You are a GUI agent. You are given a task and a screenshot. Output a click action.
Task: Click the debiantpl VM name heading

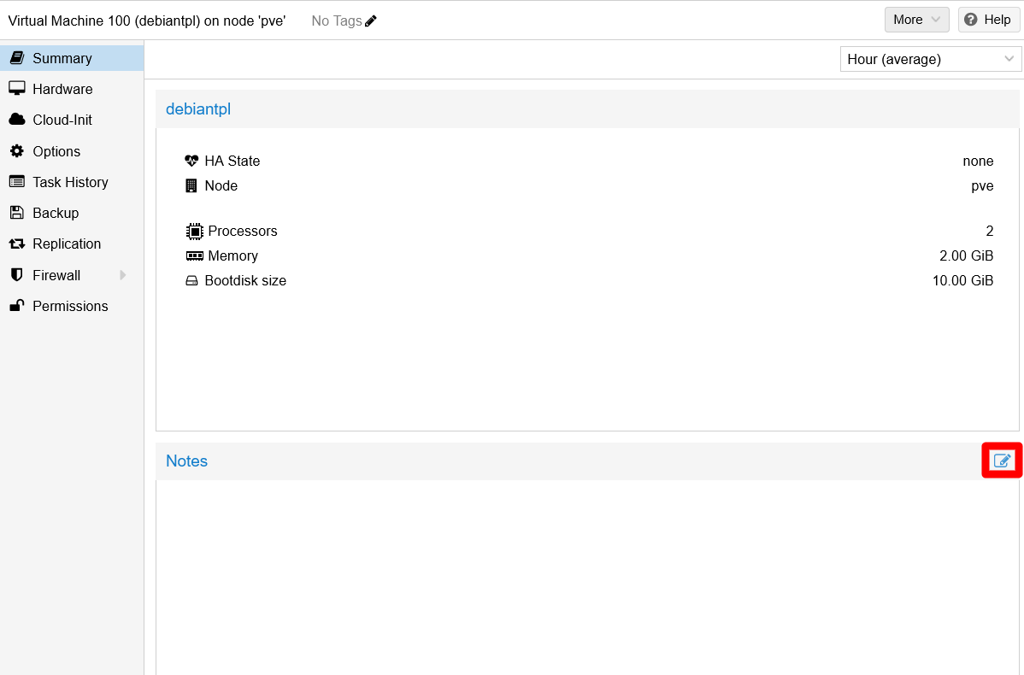[197, 109]
